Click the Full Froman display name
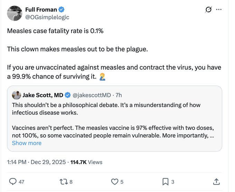Screen dimensions: 235x192 tap(41, 9)
